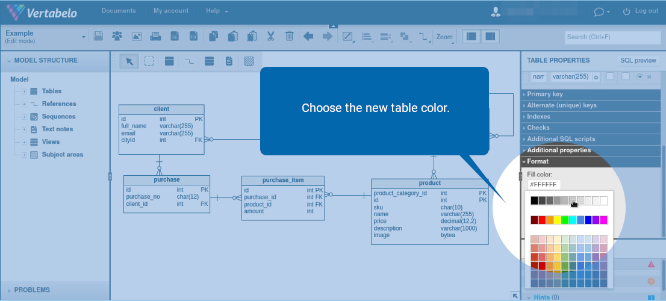Select the Add new table tool
666x301 pixels.
pyautogui.click(x=169, y=61)
